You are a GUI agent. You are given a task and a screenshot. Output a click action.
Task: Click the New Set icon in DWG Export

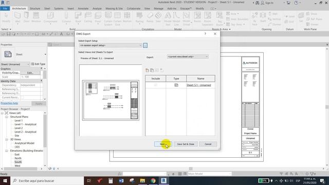148,70
